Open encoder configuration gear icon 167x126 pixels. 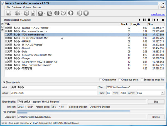63,13
